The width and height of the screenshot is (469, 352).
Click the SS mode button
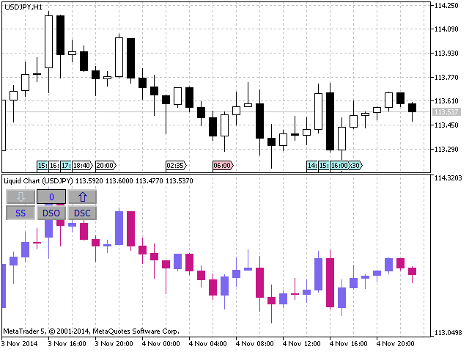(21, 213)
